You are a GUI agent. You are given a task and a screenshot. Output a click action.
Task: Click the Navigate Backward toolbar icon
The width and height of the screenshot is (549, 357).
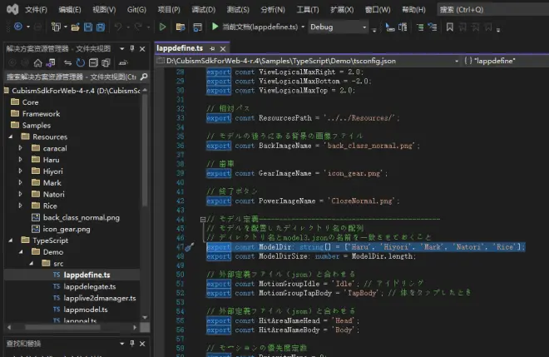17,27
